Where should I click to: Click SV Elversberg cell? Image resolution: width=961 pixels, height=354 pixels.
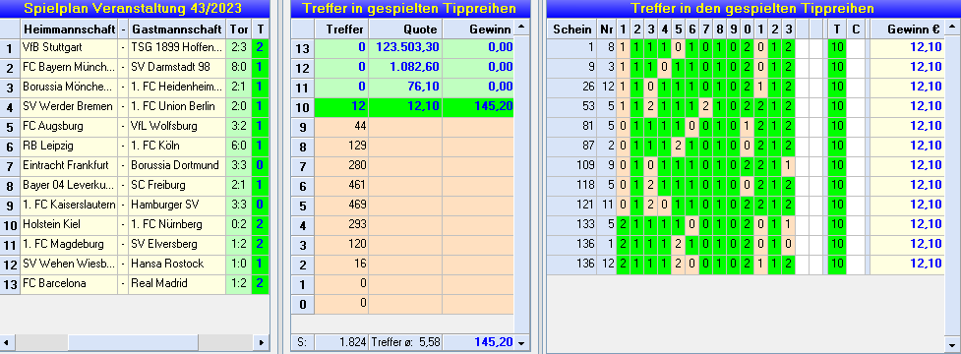[x=177, y=245]
